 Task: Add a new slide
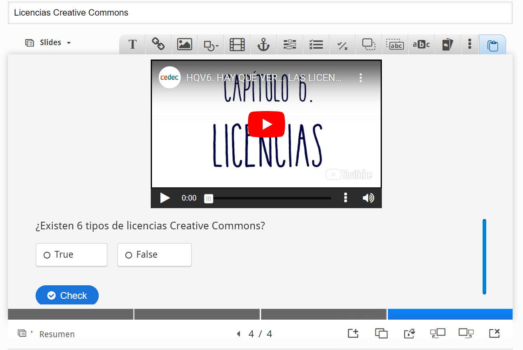tap(353, 333)
